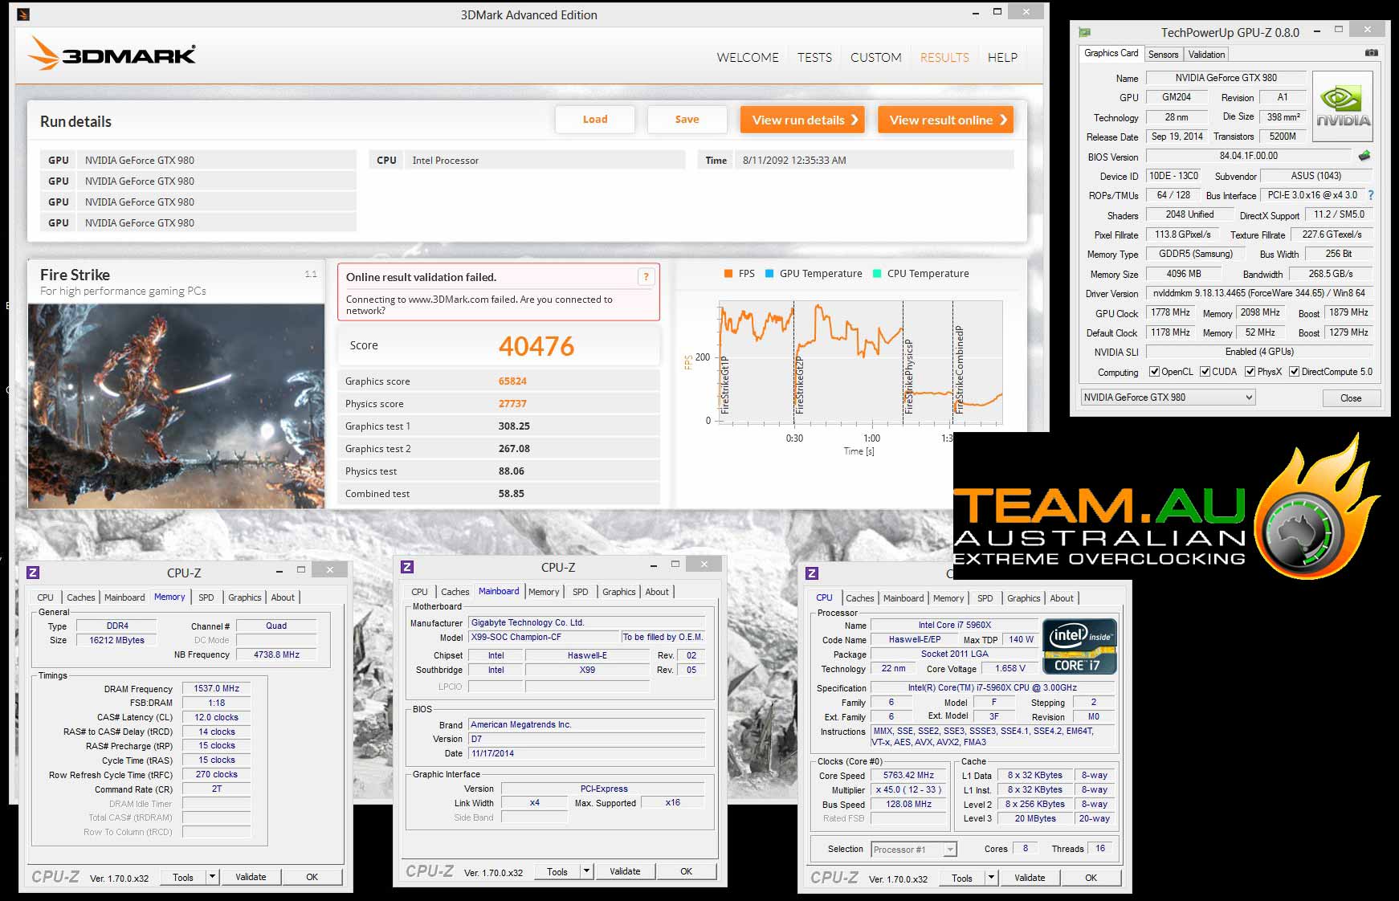Screen dimensions: 1399x901
Task: Minimize the CPU-Z Memory window
Action: tap(279, 570)
